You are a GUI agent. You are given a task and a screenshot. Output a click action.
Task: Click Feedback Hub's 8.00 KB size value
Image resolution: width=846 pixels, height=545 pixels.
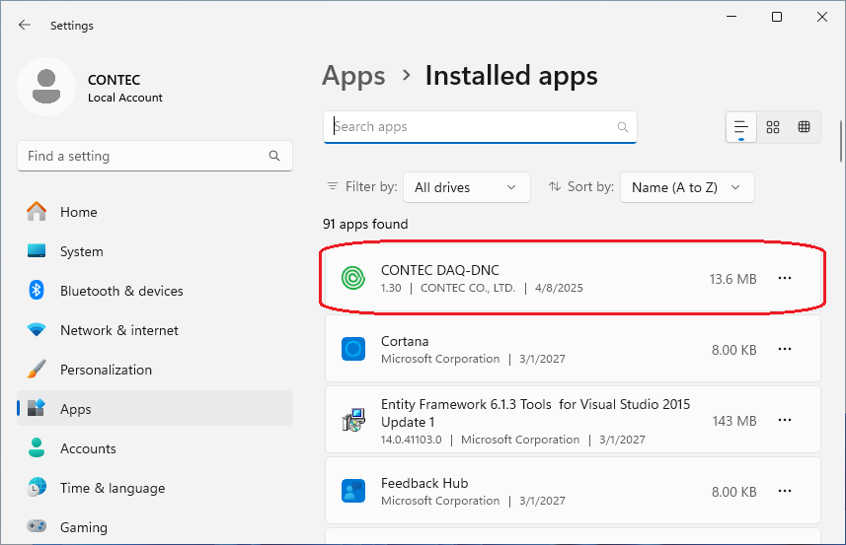(733, 492)
